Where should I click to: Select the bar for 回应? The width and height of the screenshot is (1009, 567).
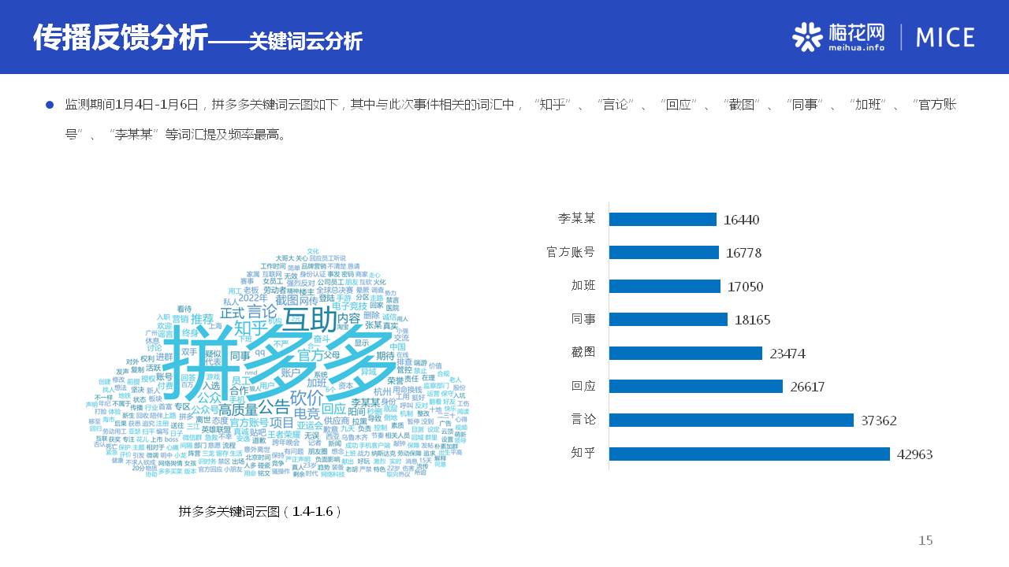coord(695,387)
